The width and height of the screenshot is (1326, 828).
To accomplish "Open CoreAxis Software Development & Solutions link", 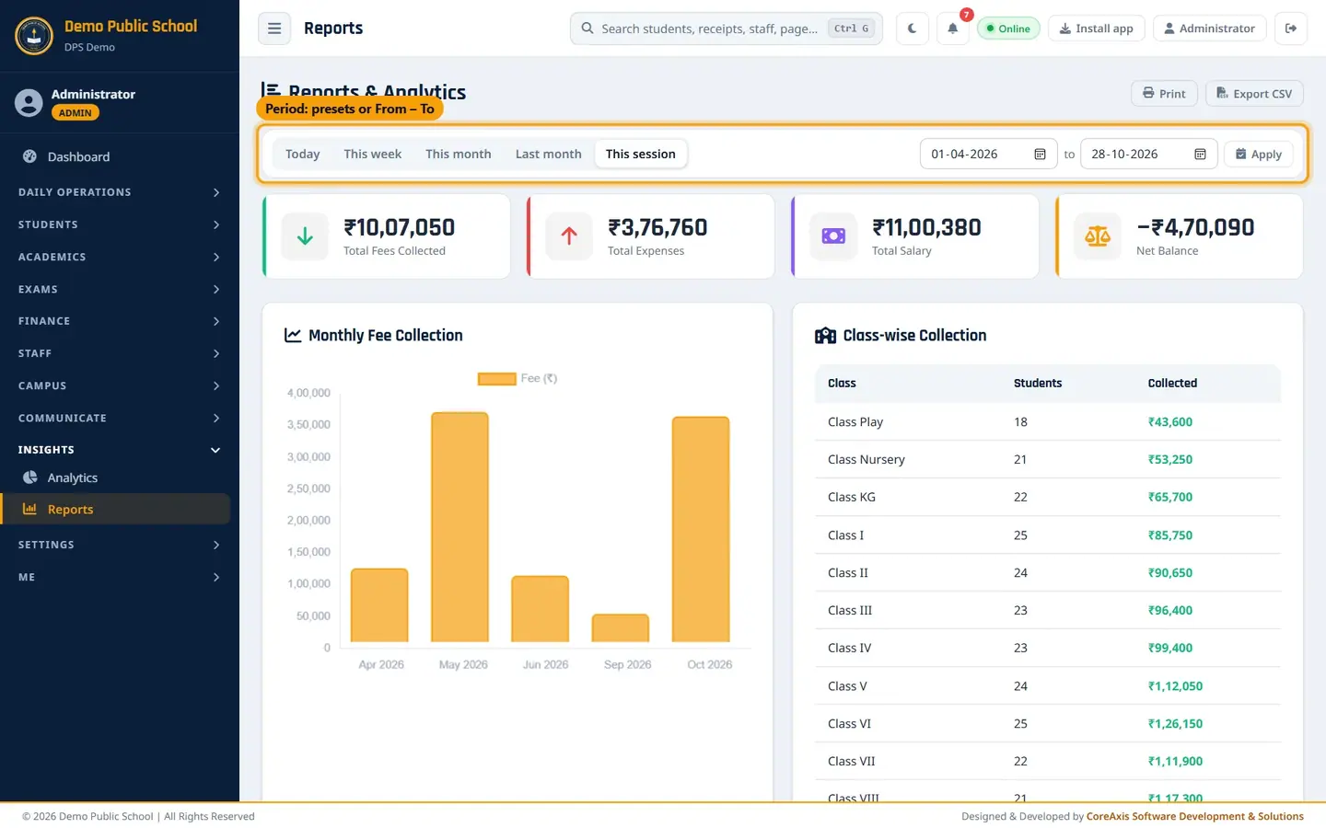I will click(x=1195, y=816).
